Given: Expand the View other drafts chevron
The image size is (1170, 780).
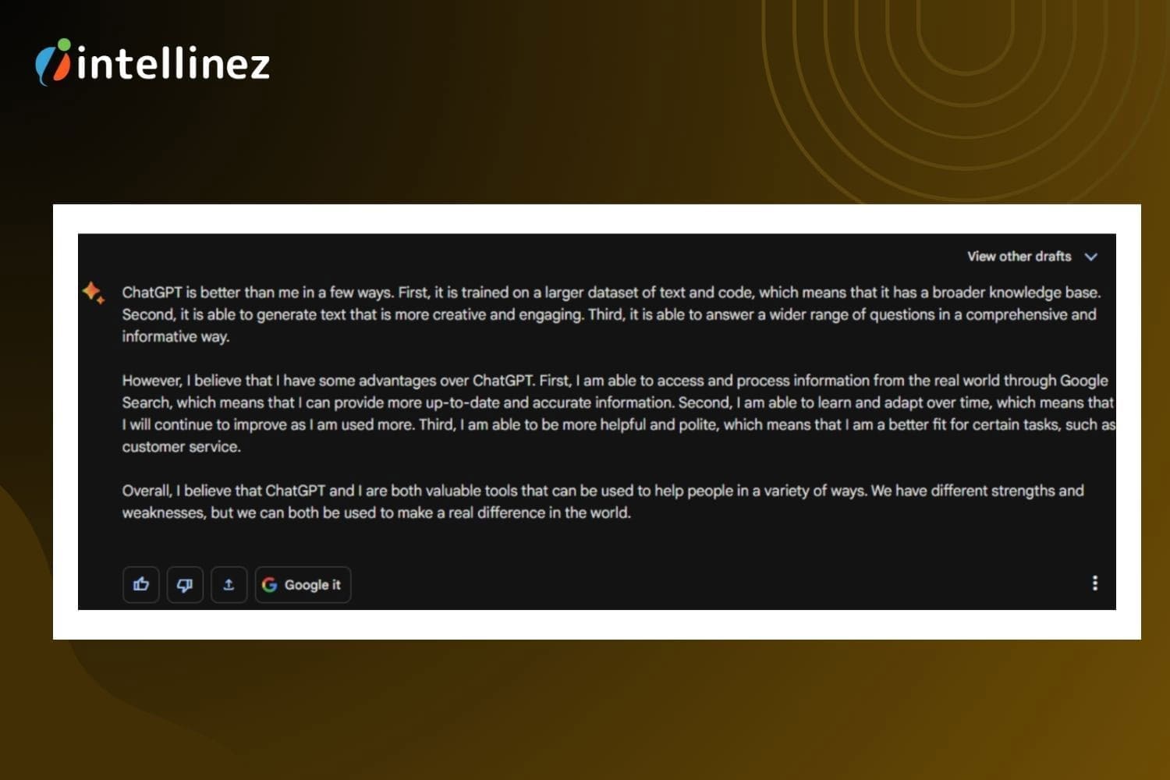Looking at the screenshot, I should (x=1091, y=257).
